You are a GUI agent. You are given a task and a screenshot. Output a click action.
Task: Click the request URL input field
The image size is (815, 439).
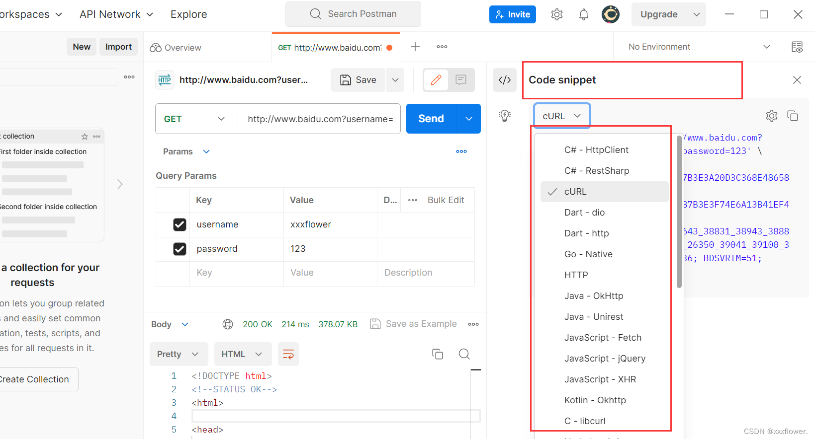(320, 119)
